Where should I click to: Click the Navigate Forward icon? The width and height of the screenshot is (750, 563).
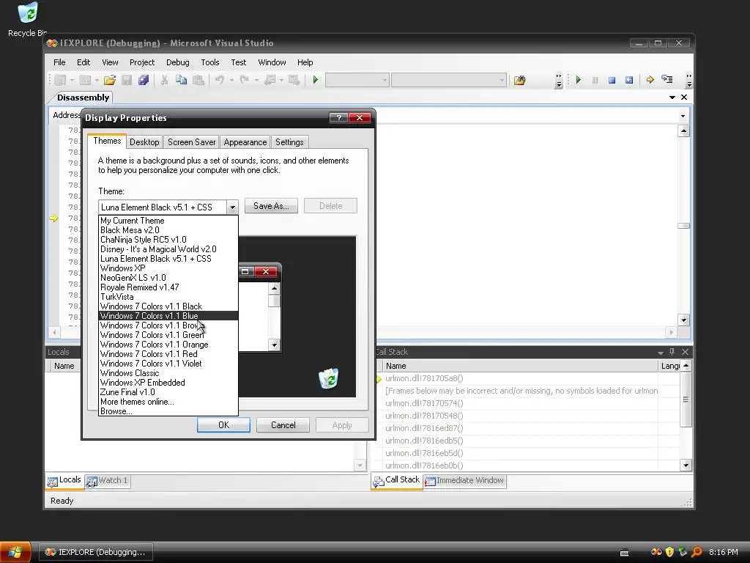[294, 80]
